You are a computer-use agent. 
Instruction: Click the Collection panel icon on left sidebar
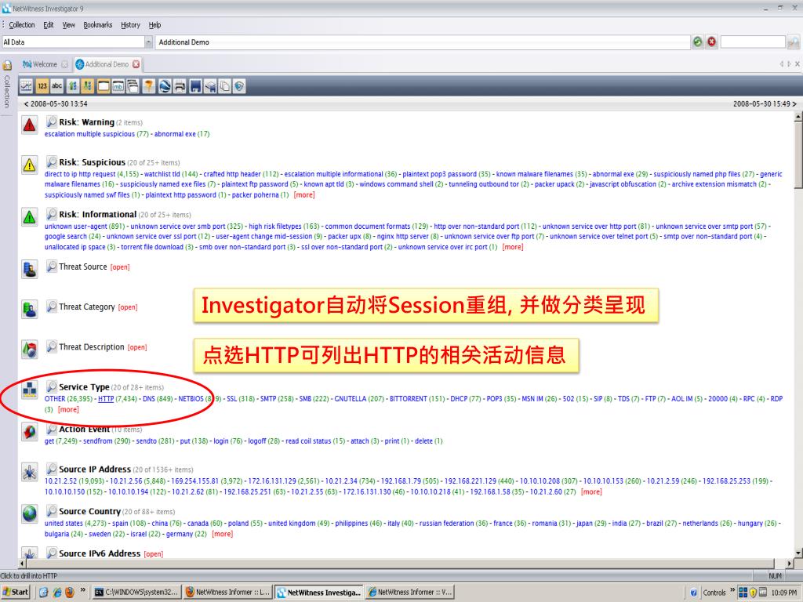7,66
